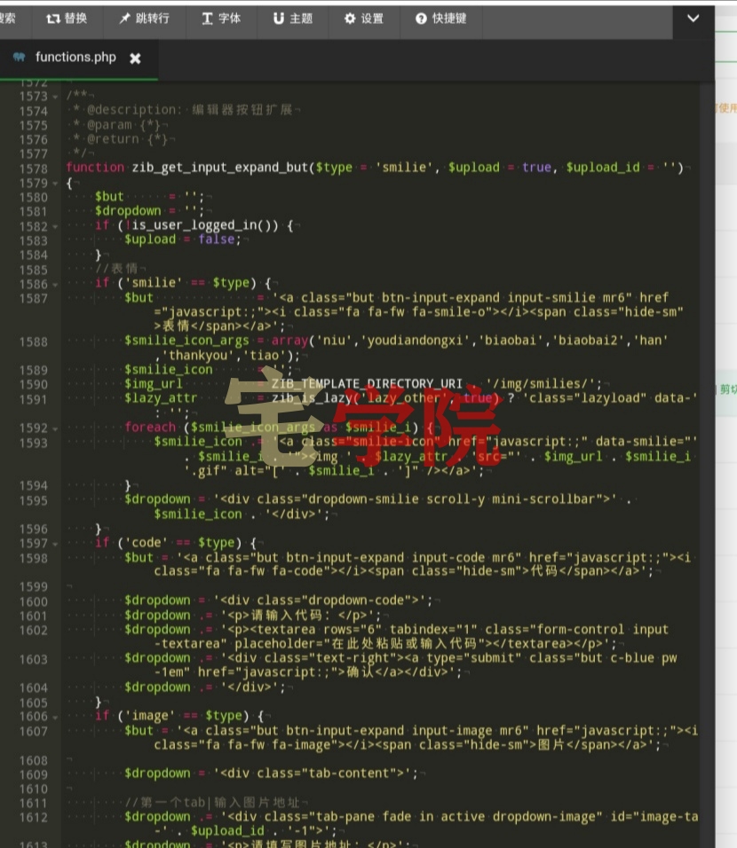The height and width of the screenshot is (848, 737).
Task: Fold the comment block at line 1573
Action: tap(55, 97)
